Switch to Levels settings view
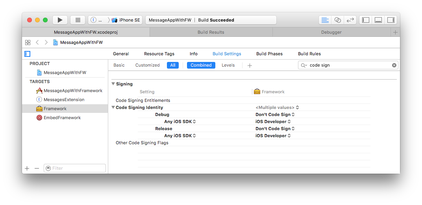Image resolution: width=422 pixels, height=205 pixels. point(228,65)
